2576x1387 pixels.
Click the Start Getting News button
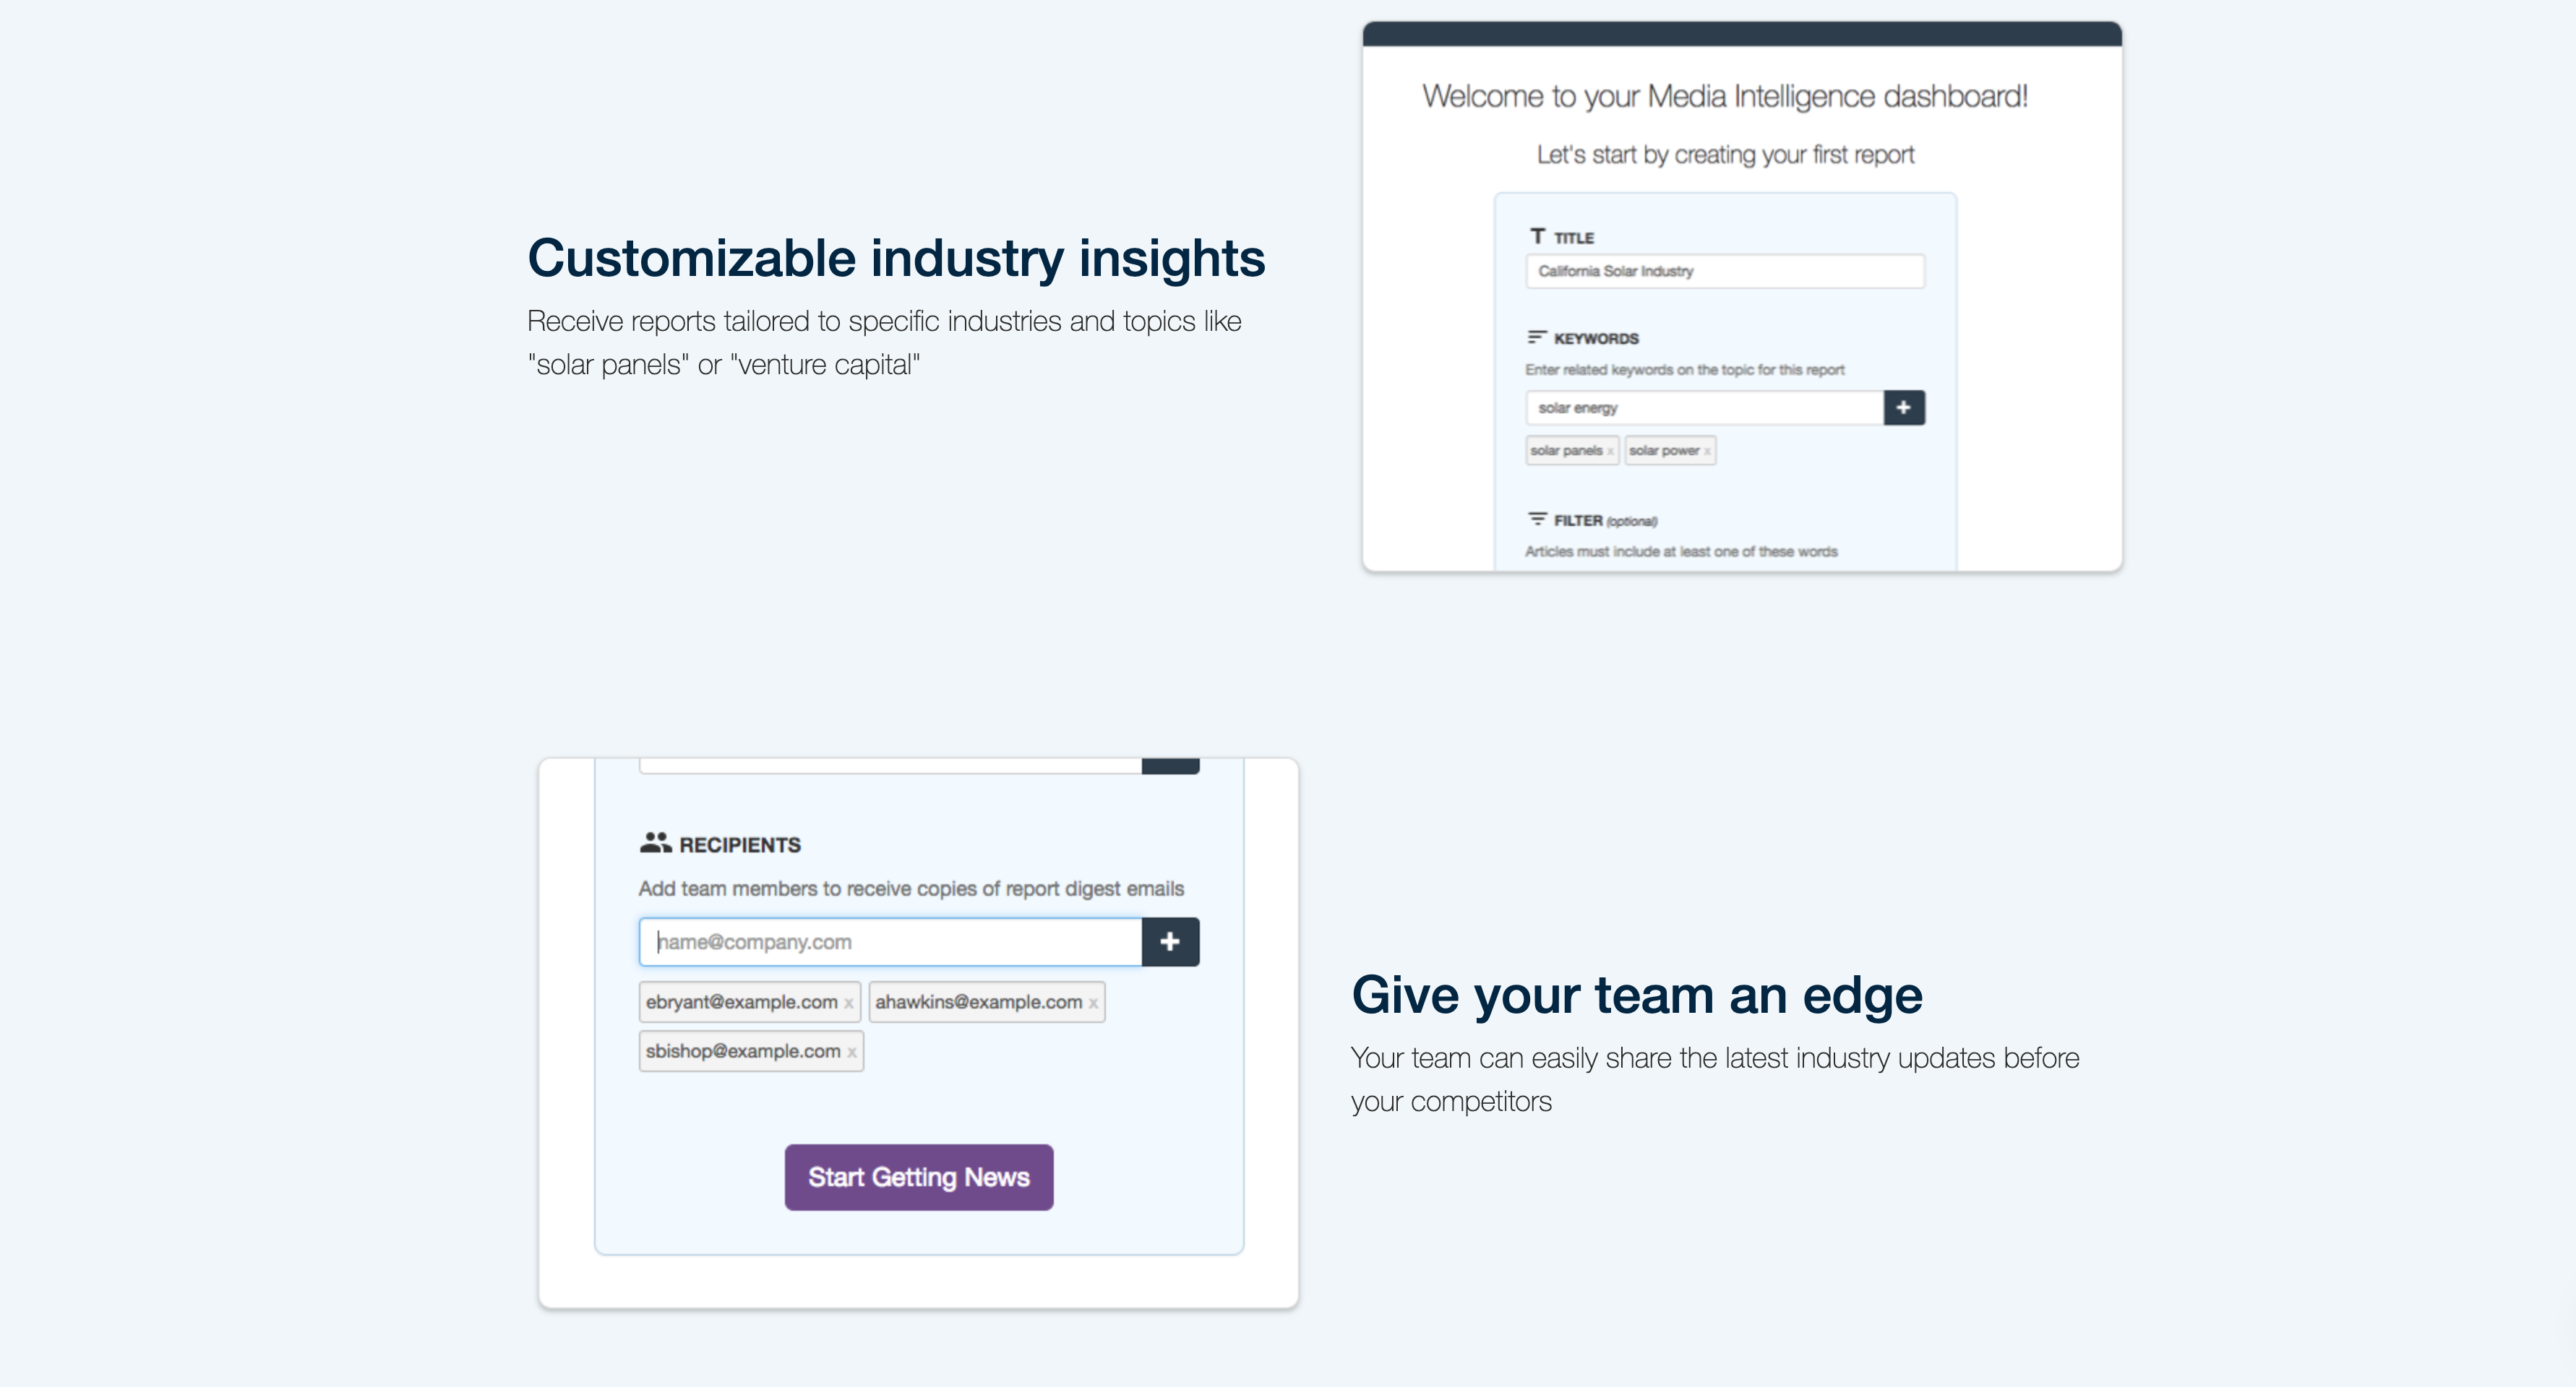[x=919, y=1178]
